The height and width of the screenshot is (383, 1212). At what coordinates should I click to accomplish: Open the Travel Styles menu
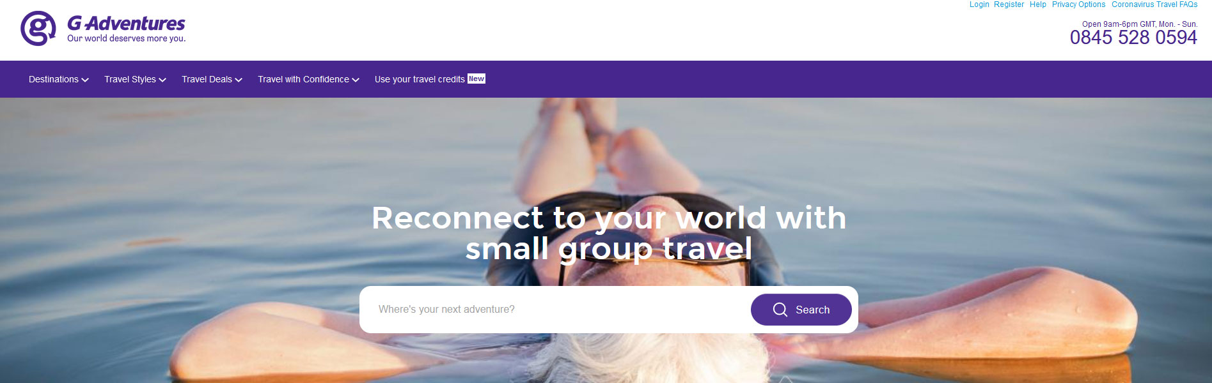pyautogui.click(x=136, y=79)
